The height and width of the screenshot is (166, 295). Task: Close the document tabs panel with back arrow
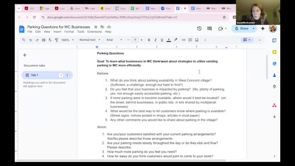click(25, 55)
